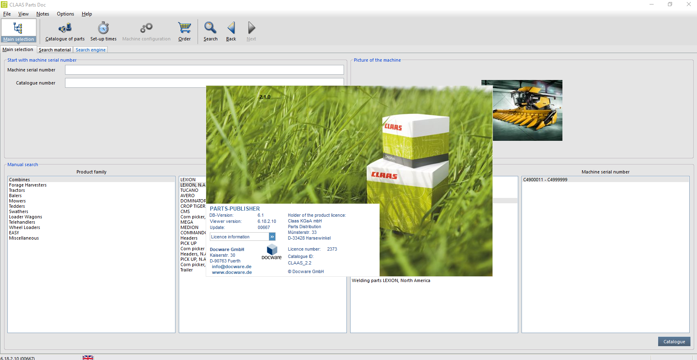Click the info@docware.de email link
Viewport: 697px width, 360px height.
(232, 267)
